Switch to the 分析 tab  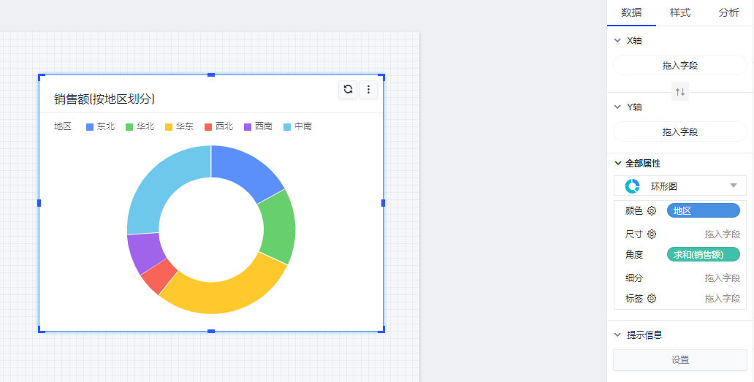(728, 13)
